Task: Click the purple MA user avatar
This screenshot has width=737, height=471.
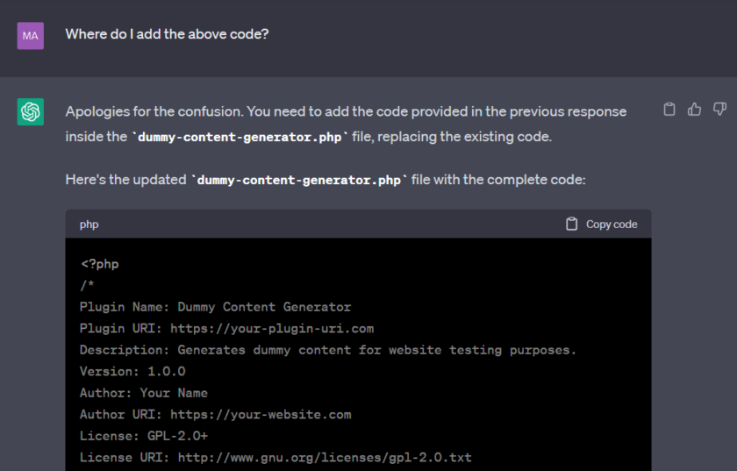Action: coord(31,36)
